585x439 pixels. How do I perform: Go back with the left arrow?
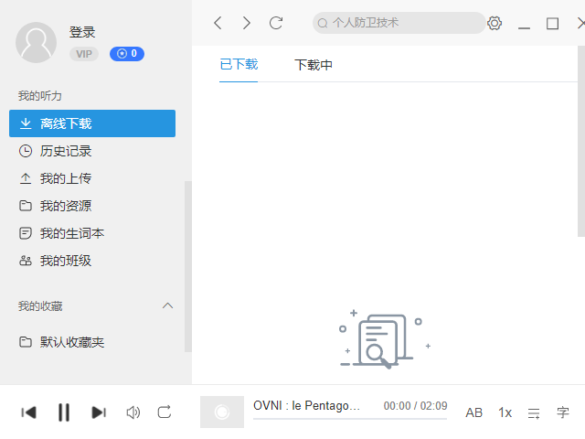(218, 23)
